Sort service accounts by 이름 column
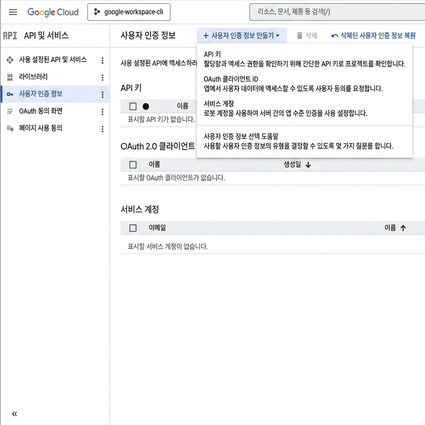 [x=390, y=228]
